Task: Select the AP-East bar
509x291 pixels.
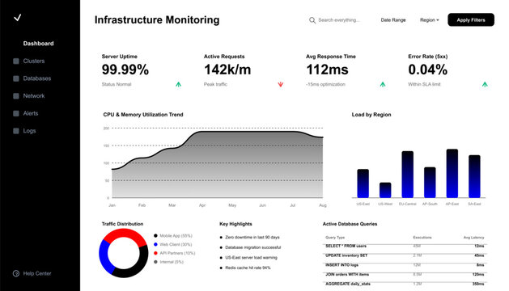Action: (452, 173)
